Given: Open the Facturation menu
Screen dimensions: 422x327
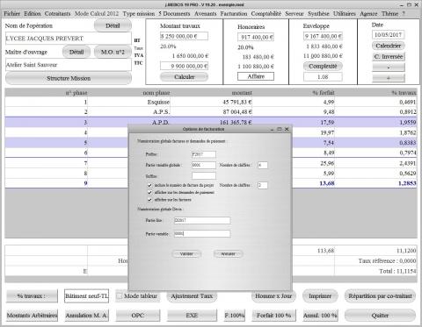Looking at the screenshot, I should [x=234, y=14].
